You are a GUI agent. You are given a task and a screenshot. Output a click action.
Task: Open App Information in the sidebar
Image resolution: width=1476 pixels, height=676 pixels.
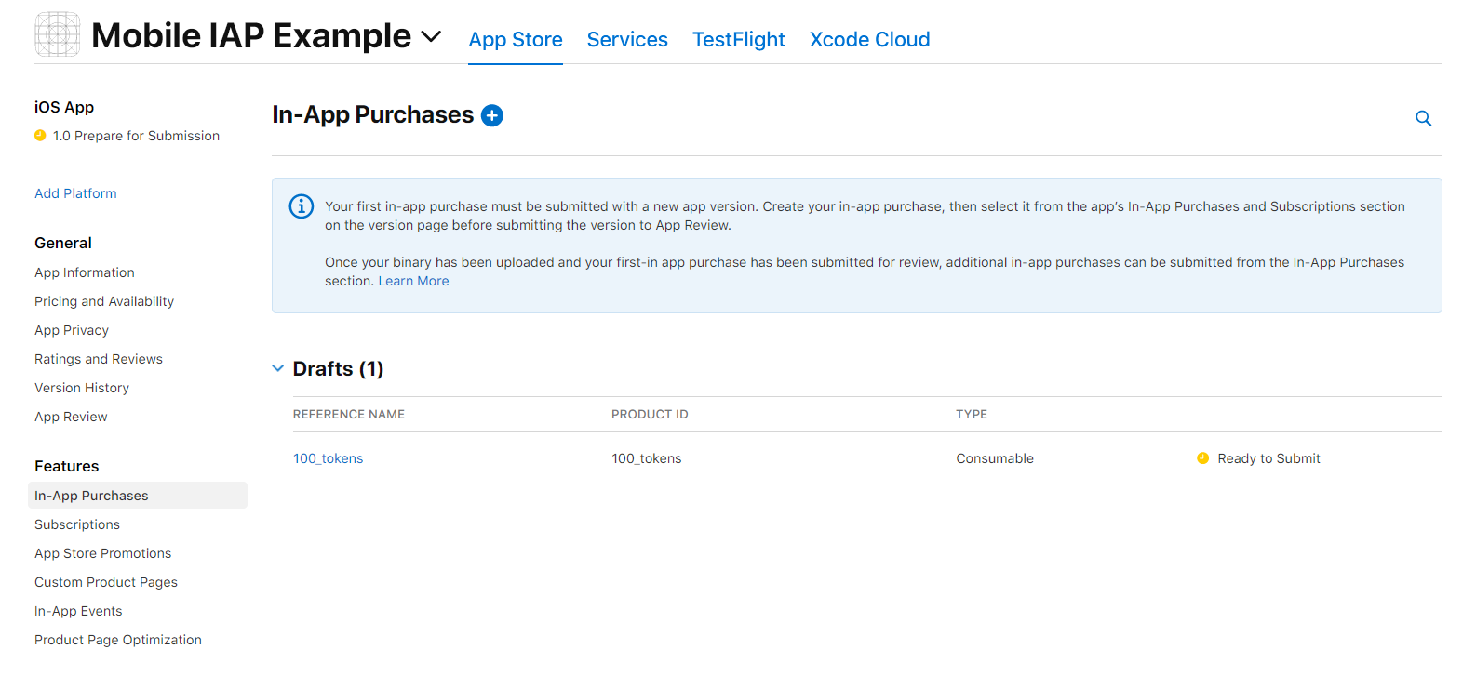(85, 272)
